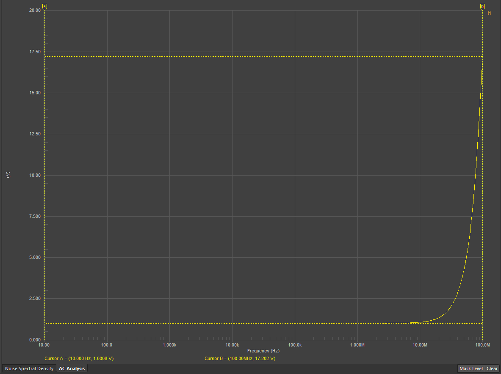501x374 pixels.
Task: Click the 12.50 y-axis value
Action: click(x=35, y=134)
